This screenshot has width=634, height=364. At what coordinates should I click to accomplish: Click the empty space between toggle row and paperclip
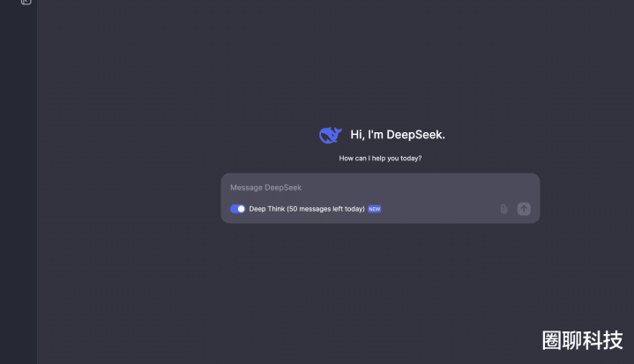(441, 209)
